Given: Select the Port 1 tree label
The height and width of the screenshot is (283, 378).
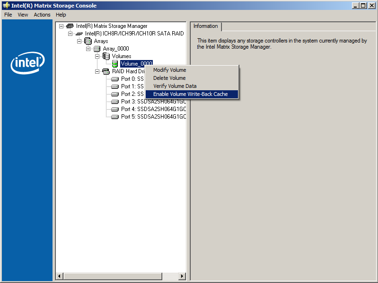Looking at the screenshot, I should [x=132, y=86].
